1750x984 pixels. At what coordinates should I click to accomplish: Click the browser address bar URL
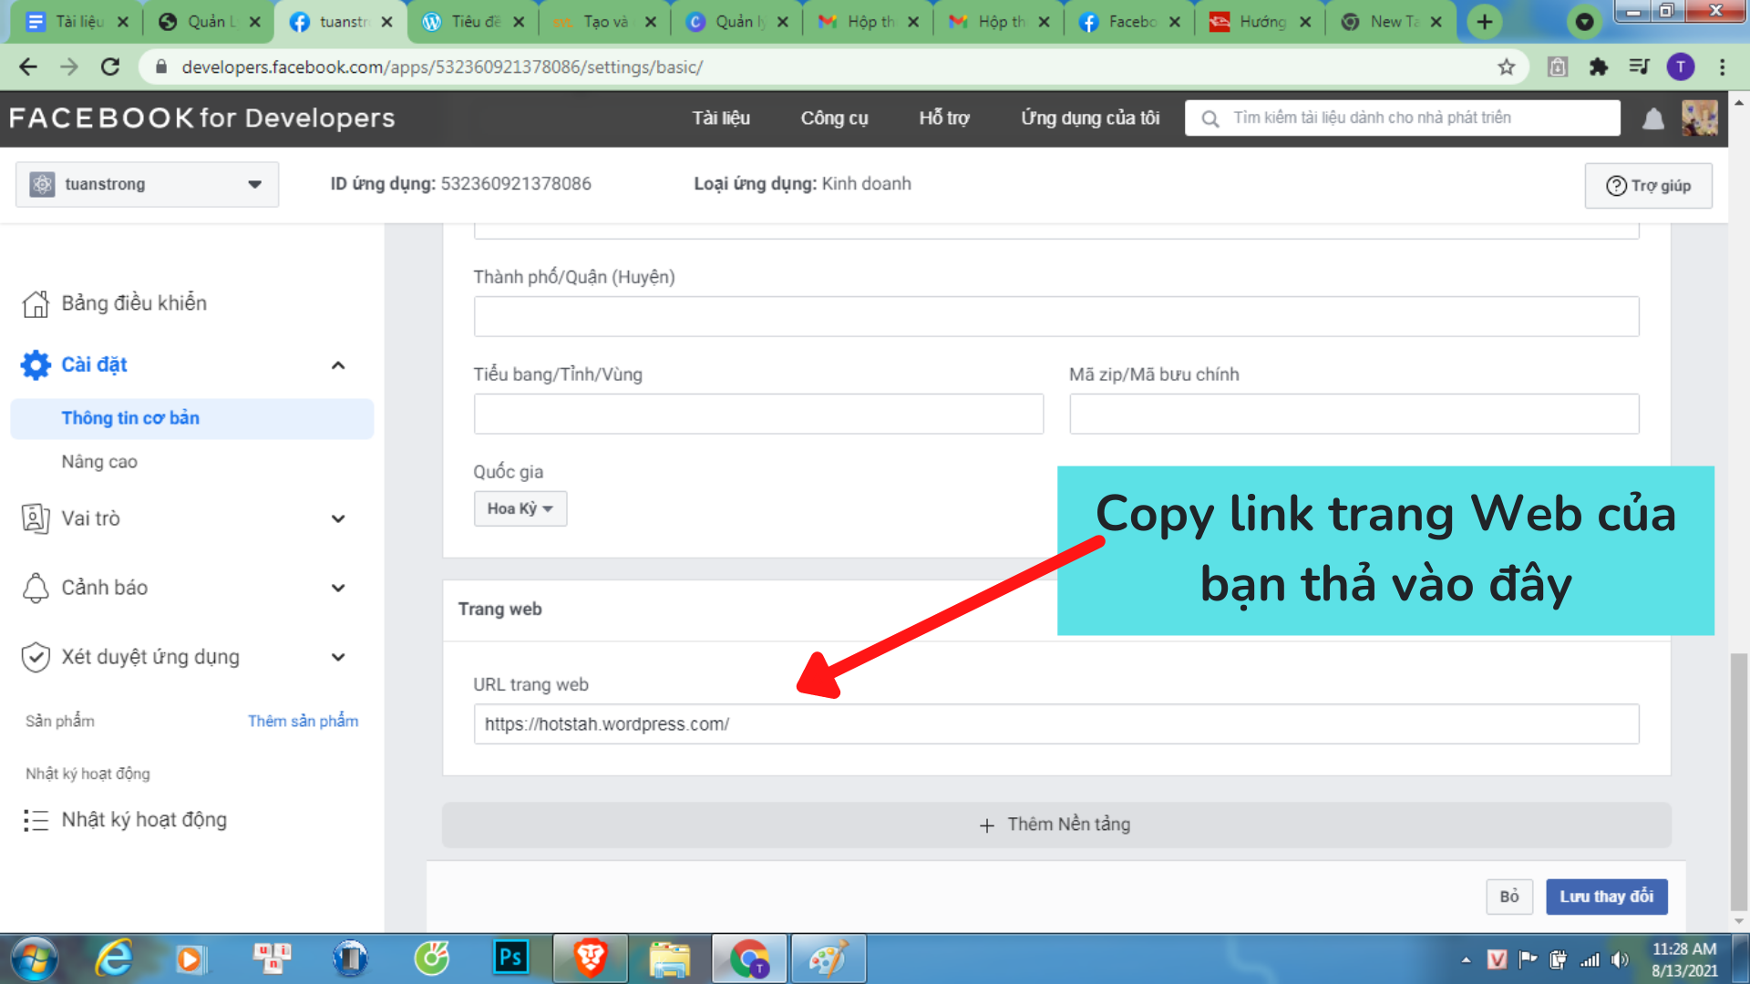pyautogui.click(x=442, y=67)
